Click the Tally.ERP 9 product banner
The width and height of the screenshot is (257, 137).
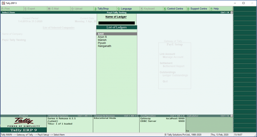pyautogui.click(x=24, y=130)
